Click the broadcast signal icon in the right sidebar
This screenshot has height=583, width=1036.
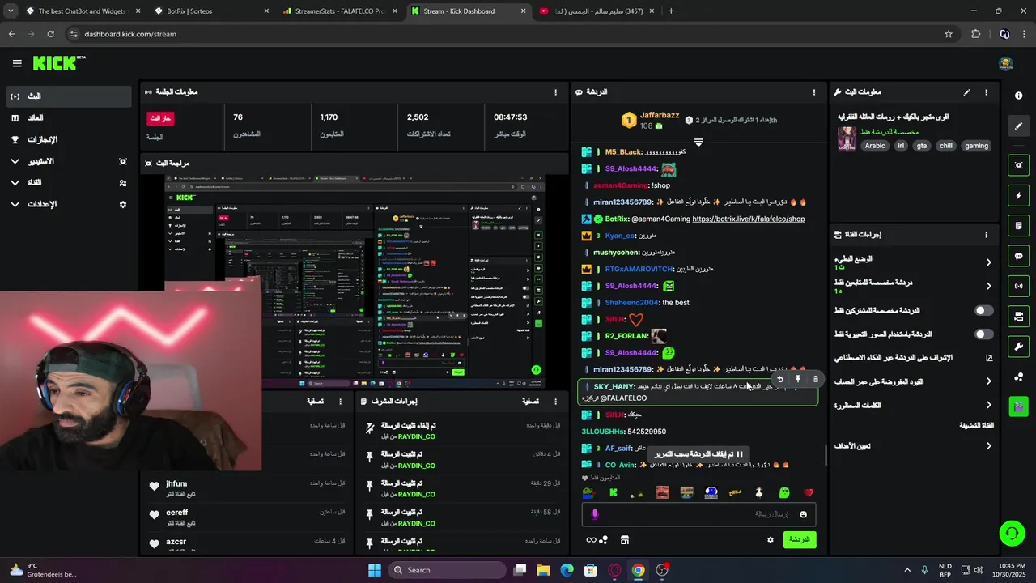click(x=1018, y=286)
